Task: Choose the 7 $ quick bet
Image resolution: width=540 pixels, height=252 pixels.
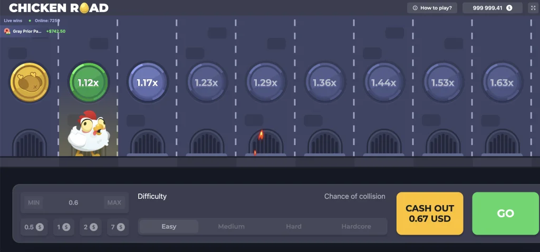Action: [x=118, y=227]
